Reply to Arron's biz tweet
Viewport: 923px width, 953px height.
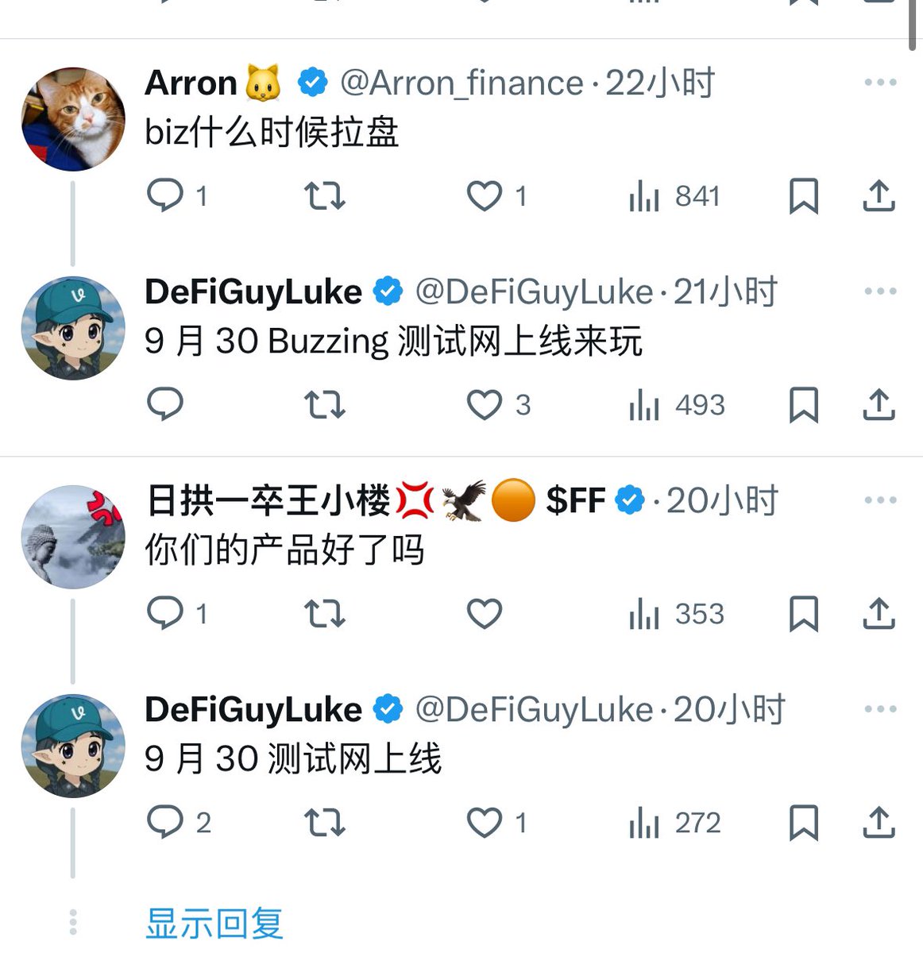[165, 195]
